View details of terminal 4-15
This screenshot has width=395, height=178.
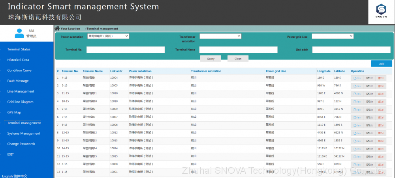coord(357,78)
